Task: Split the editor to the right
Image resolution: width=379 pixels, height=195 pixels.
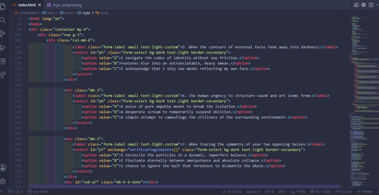Action: point(371,5)
